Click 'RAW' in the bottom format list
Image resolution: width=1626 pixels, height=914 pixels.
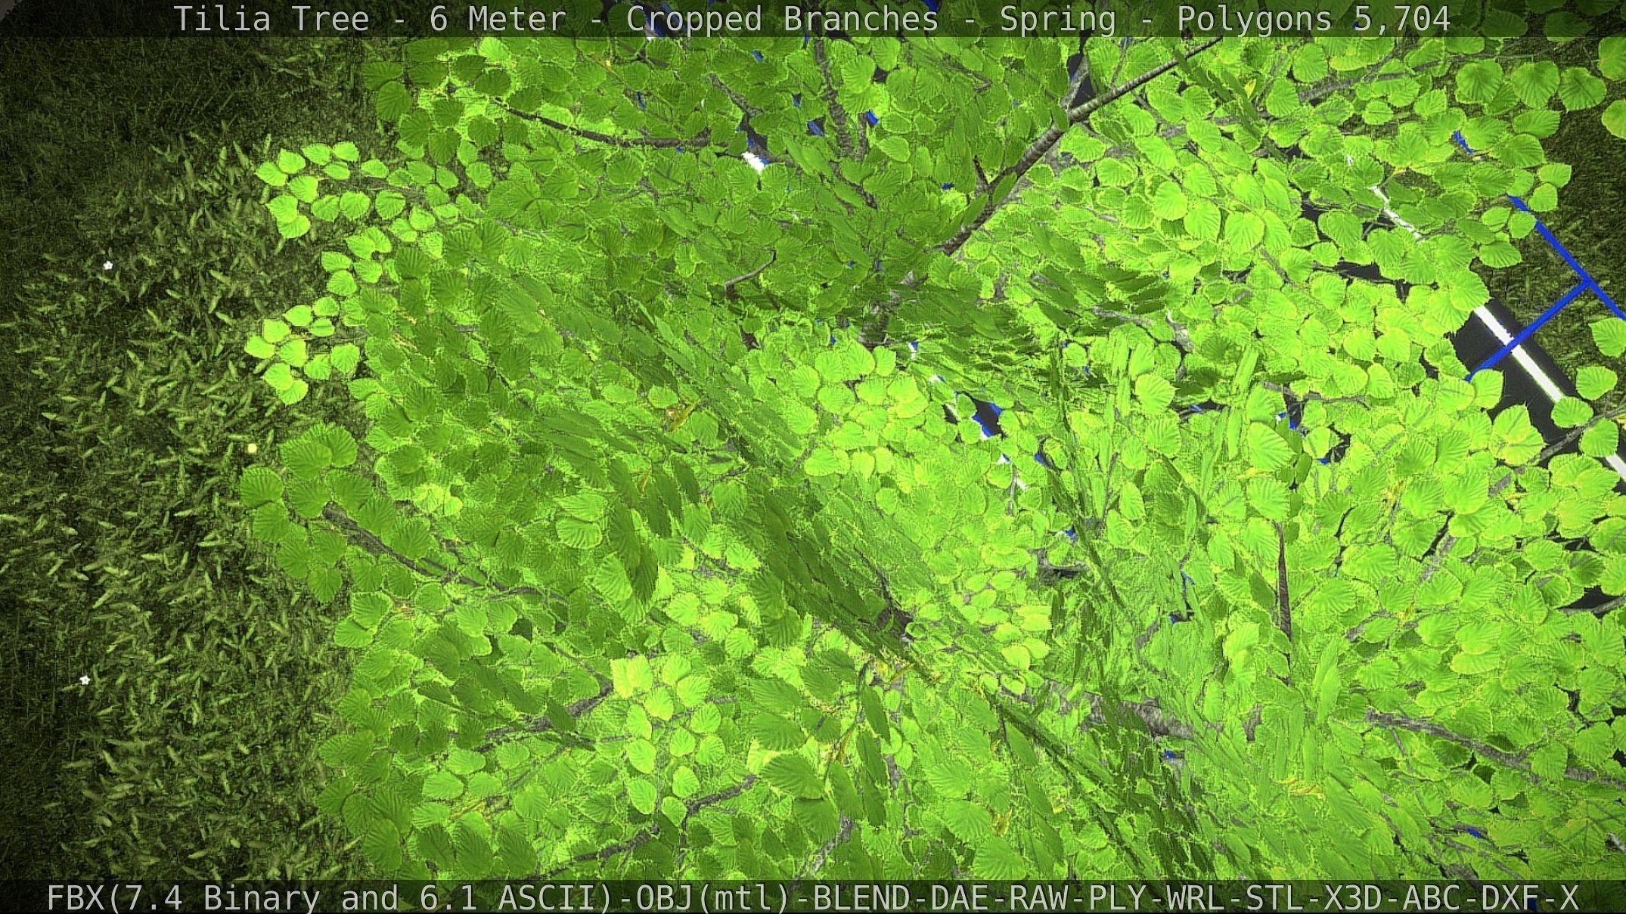click(1039, 898)
